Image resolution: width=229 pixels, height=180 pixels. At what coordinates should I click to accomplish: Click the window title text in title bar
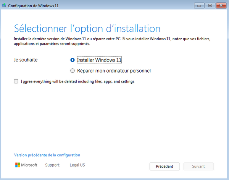tap(32, 6)
